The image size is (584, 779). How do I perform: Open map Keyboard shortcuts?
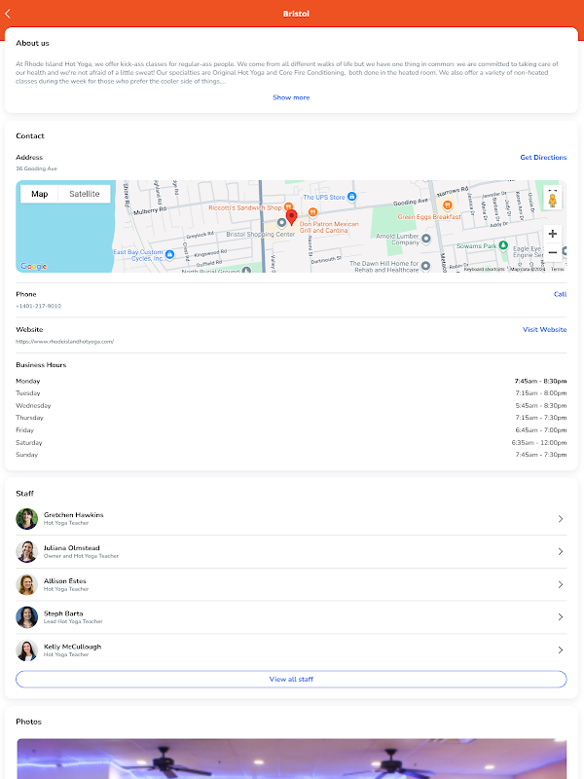click(x=484, y=270)
